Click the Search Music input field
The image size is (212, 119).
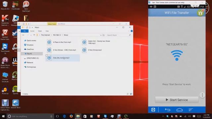coord(117,35)
